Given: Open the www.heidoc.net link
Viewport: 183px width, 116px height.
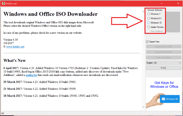Looking at the screenshot, I should click(x=15, y=47).
